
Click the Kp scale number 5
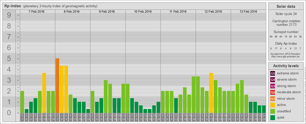coord(9,58)
